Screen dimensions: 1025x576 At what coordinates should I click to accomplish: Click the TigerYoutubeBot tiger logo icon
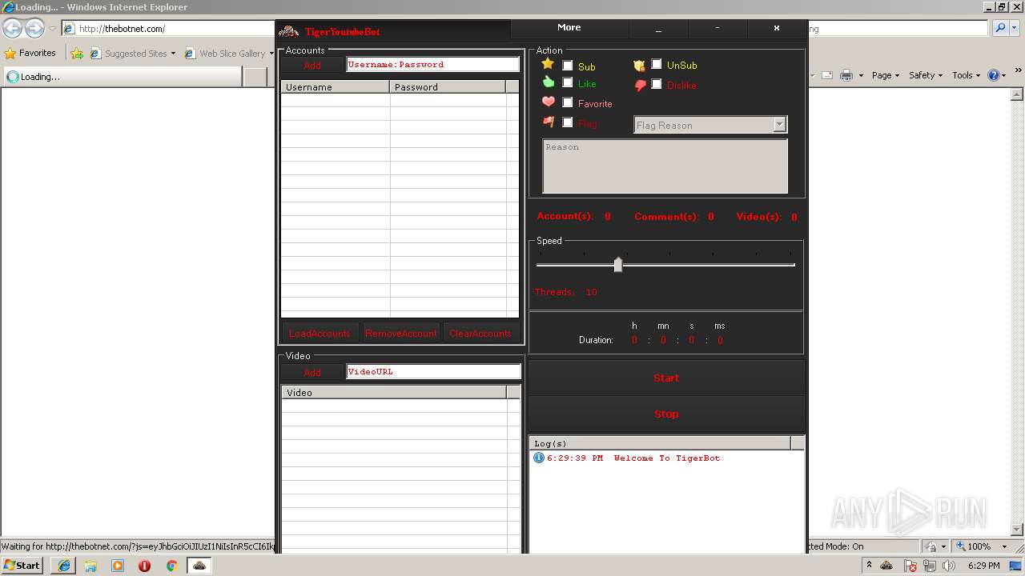pos(288,31)
